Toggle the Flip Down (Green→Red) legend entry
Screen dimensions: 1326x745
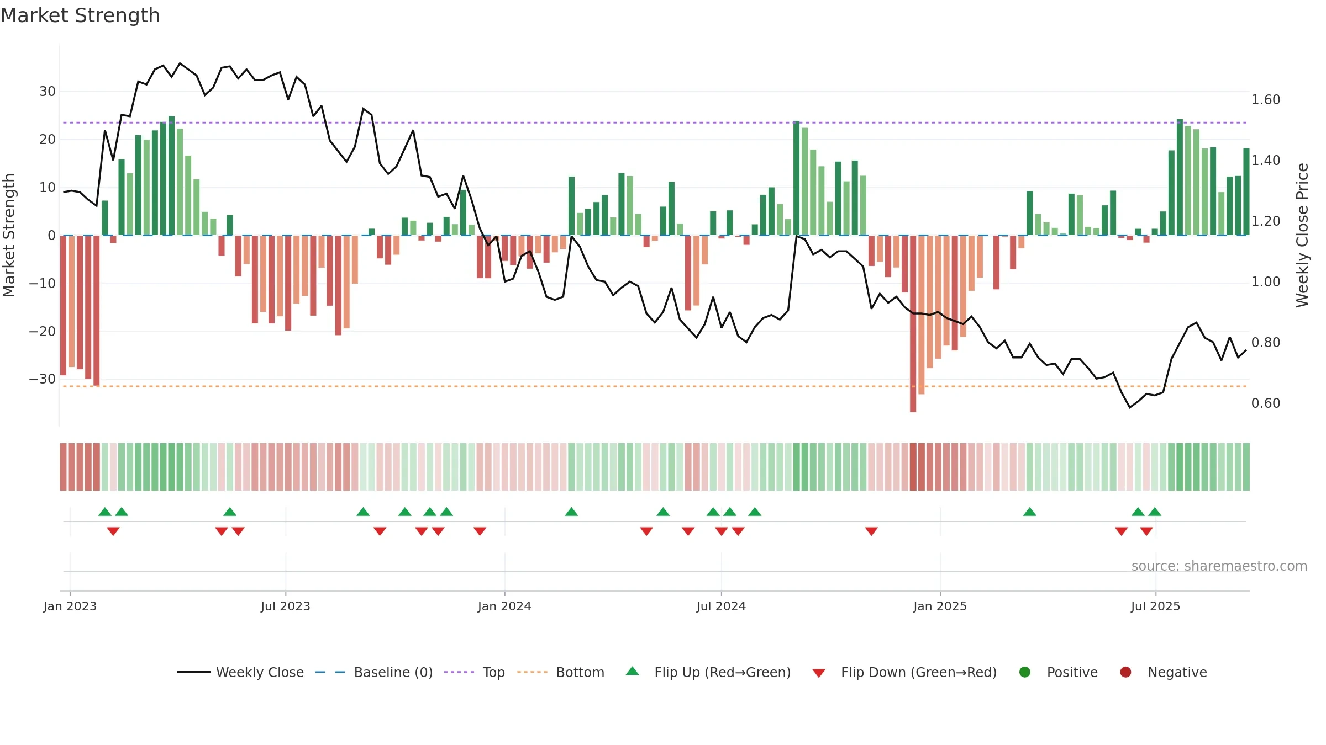(904, 672)
